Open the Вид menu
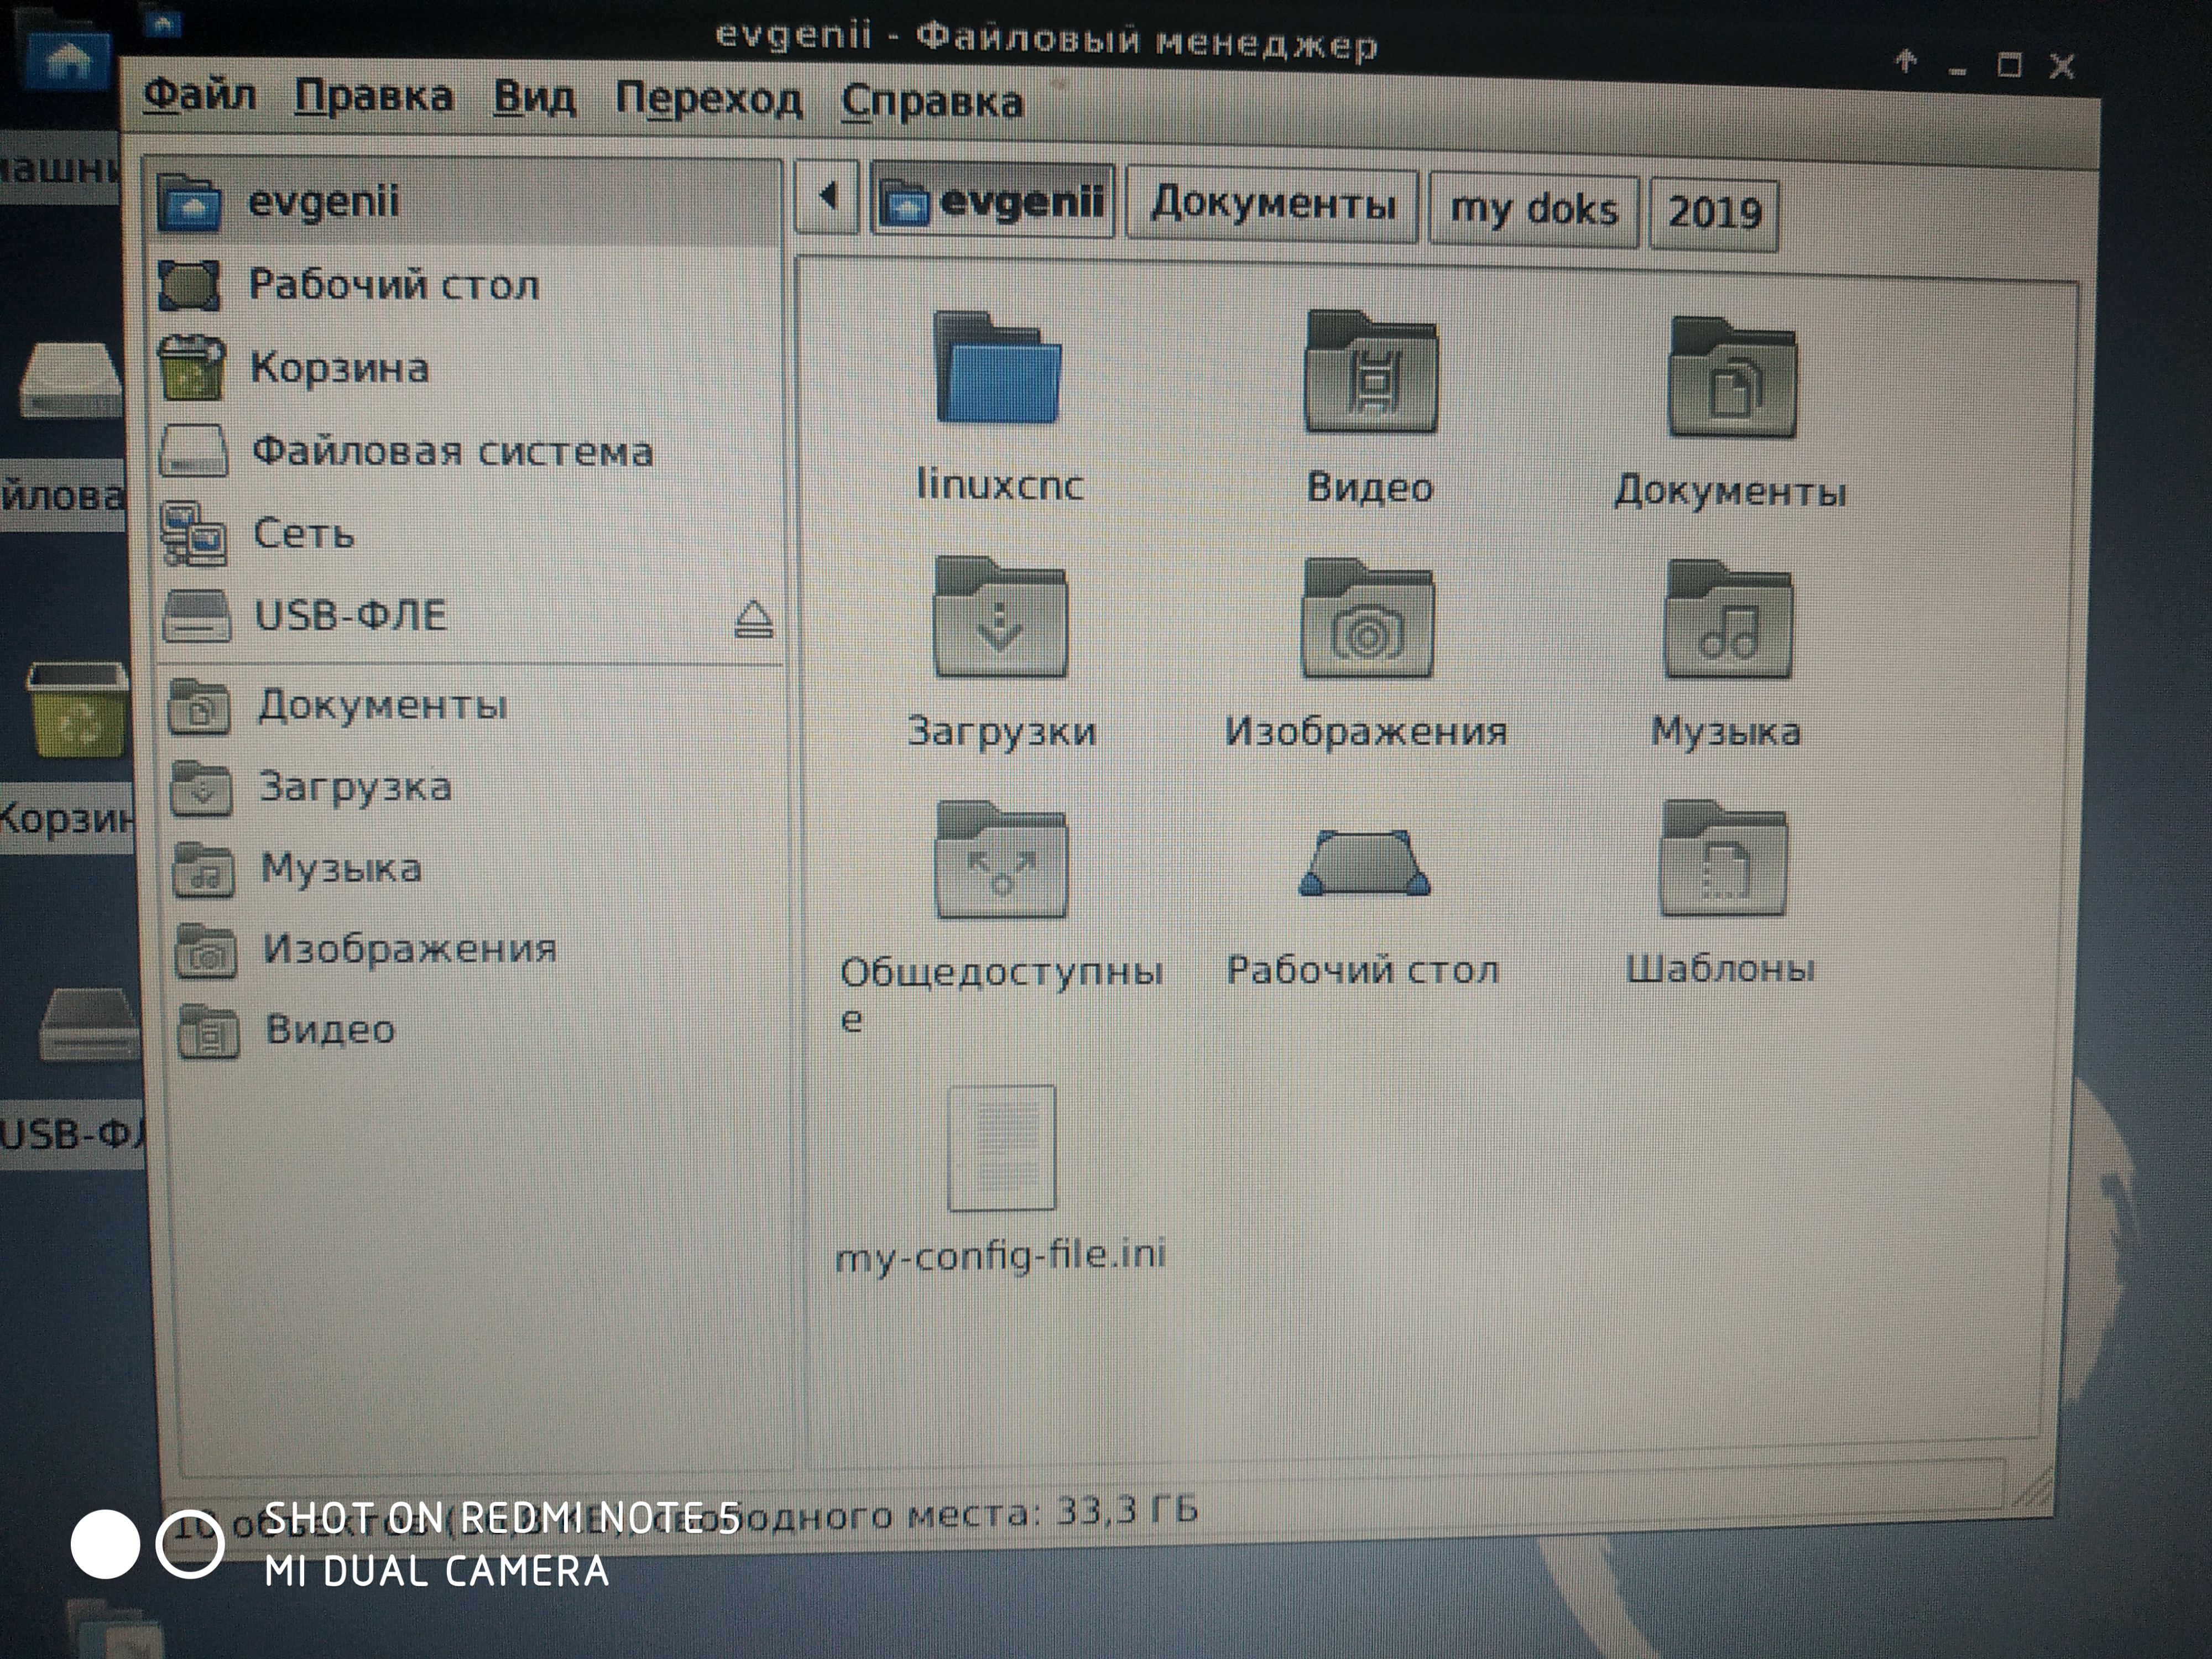2212x1659 pixels. click(x=534, y=99)
